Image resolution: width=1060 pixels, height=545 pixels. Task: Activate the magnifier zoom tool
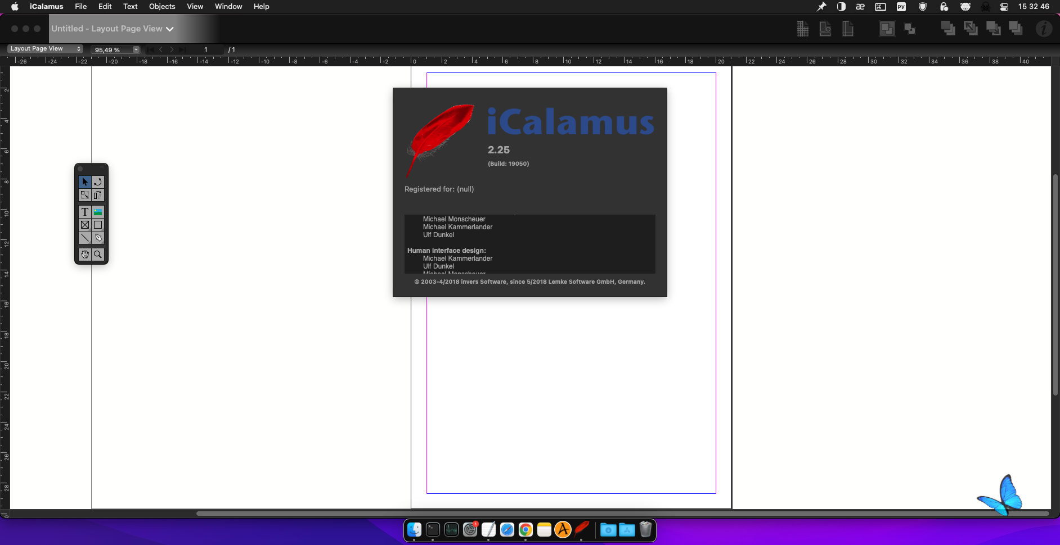coord(98,255)
